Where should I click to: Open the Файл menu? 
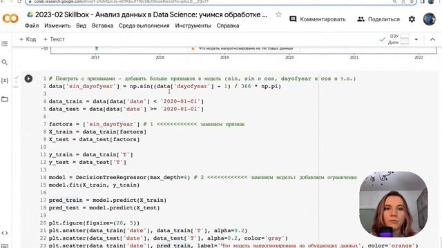[x=32, y=25]
